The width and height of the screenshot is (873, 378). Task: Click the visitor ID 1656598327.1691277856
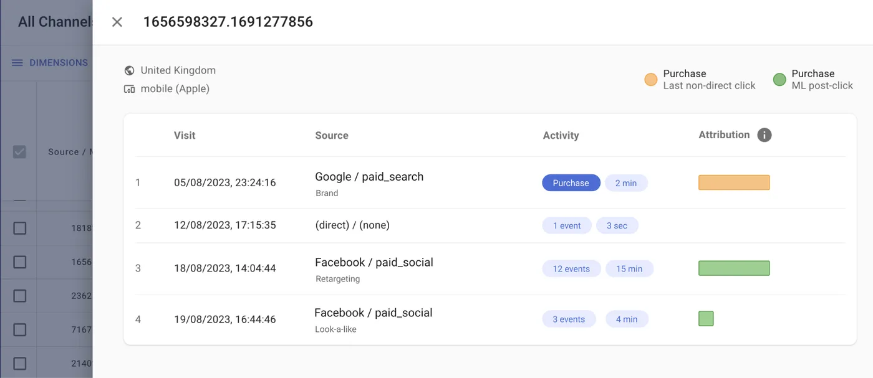[228, 22]
